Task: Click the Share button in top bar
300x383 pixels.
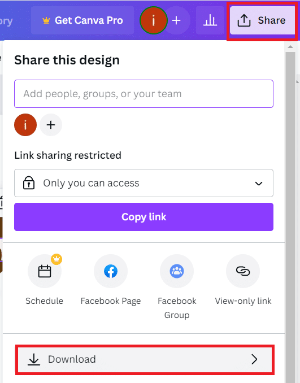Action: [x=263, y=20]
